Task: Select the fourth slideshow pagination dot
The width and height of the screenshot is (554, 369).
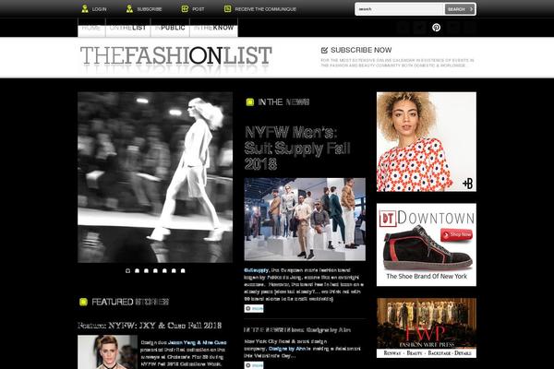Action: coord(155,271)
